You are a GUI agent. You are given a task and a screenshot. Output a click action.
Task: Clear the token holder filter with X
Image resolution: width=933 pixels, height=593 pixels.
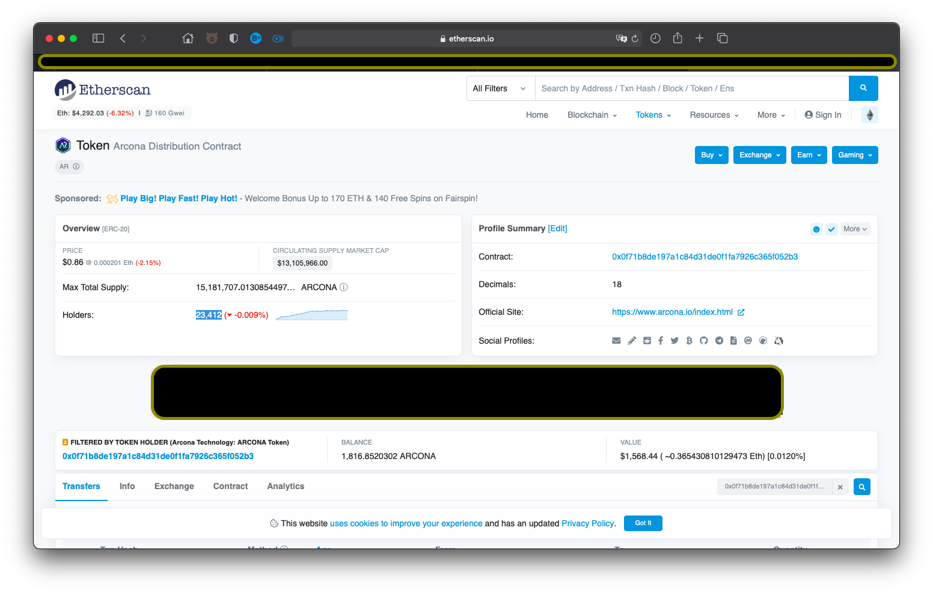[x=840, y=487]
